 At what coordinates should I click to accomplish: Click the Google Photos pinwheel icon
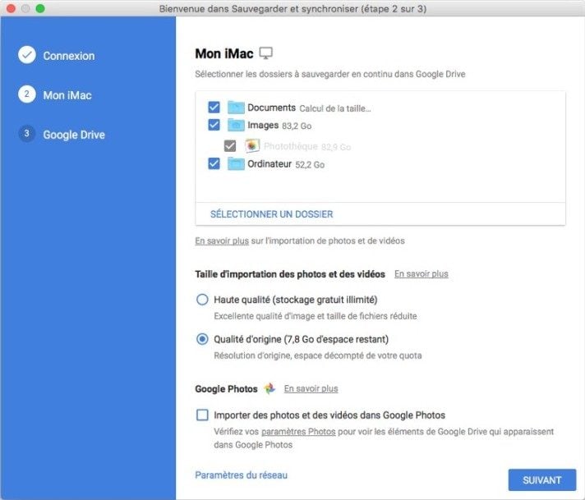269,388
